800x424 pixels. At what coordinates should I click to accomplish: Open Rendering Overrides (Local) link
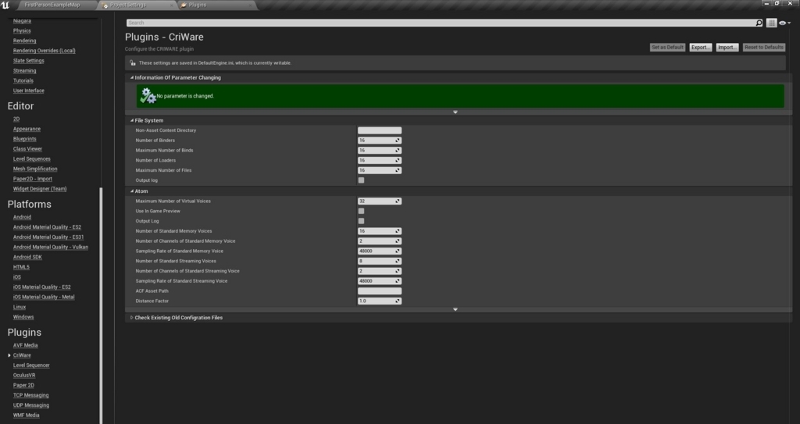(x=45, y=51)
